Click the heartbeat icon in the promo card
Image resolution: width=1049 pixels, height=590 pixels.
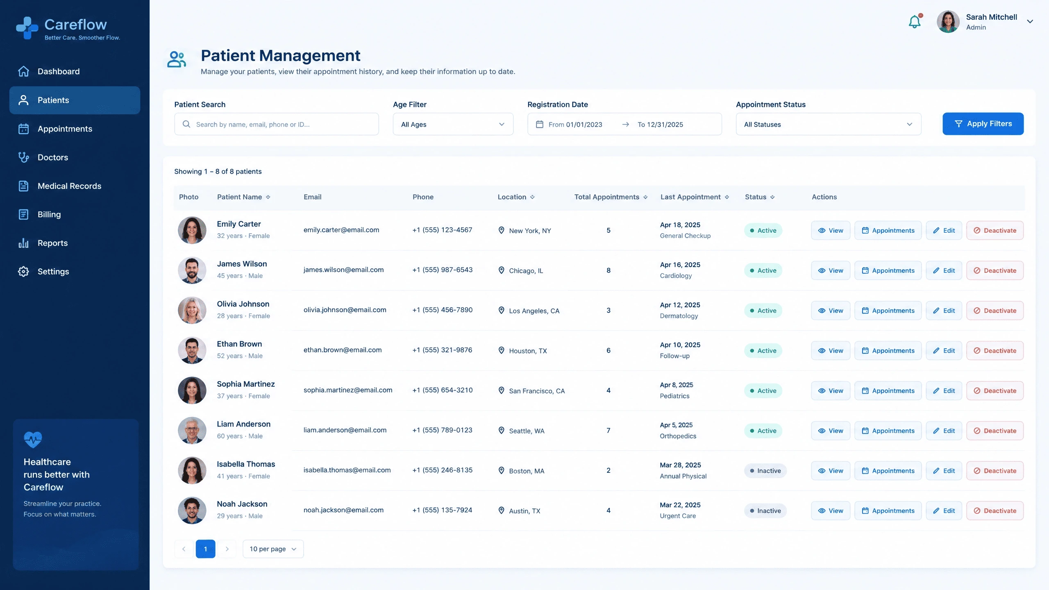tap(33, 440)
